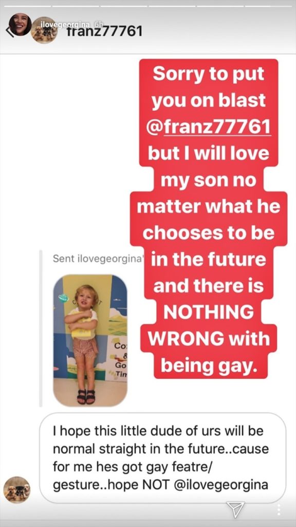Open story owner's profile picture avatar

(20, 25)
